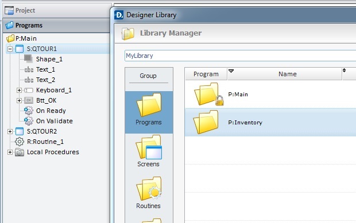Click the Text_2 abc icon
Viewport: 356px width, 223px height.
tap(29, 80)
